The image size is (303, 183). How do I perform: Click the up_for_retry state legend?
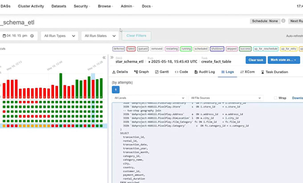coord(289,49)
